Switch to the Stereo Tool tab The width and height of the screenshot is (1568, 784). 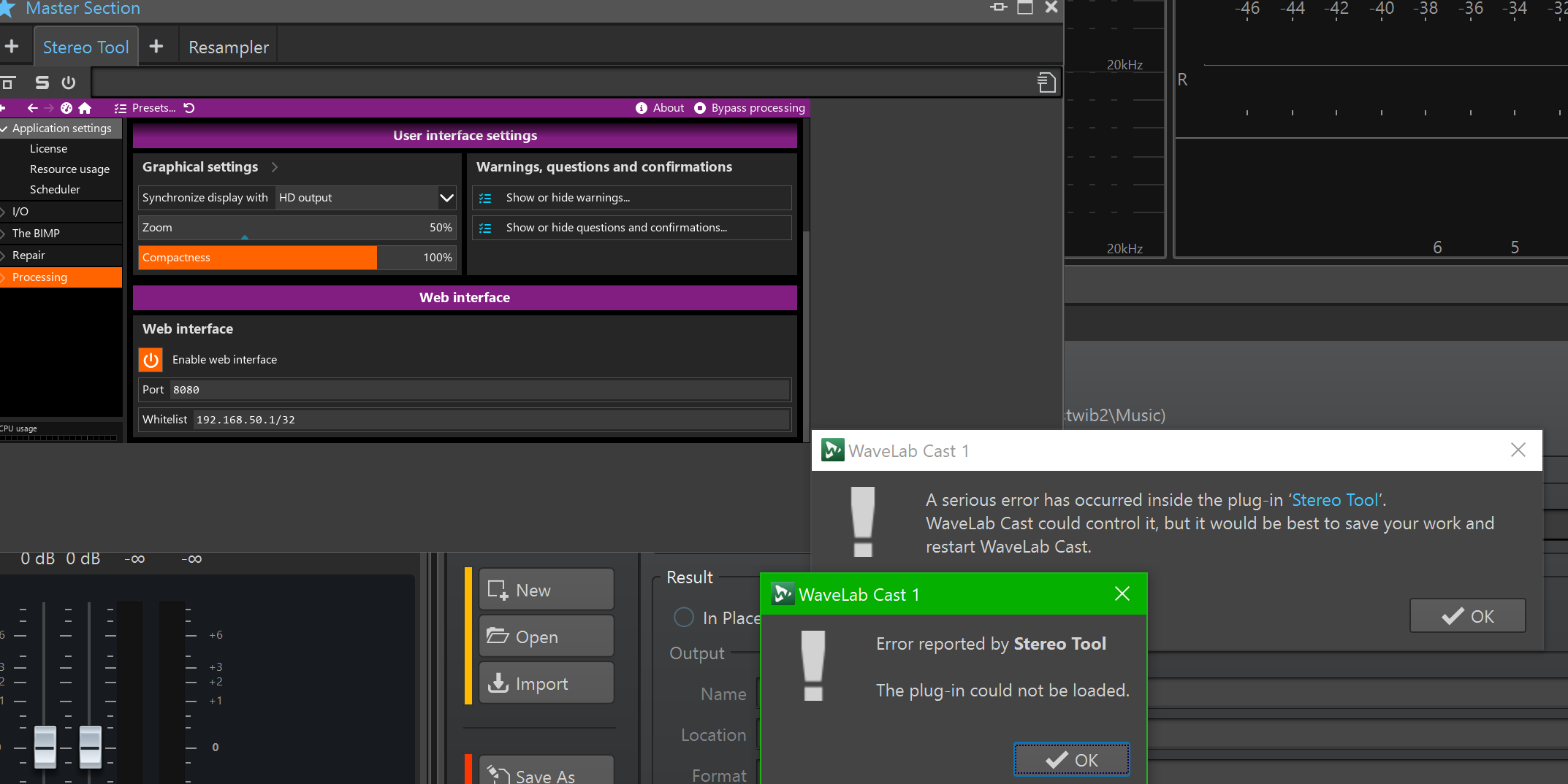click(85, 47)
